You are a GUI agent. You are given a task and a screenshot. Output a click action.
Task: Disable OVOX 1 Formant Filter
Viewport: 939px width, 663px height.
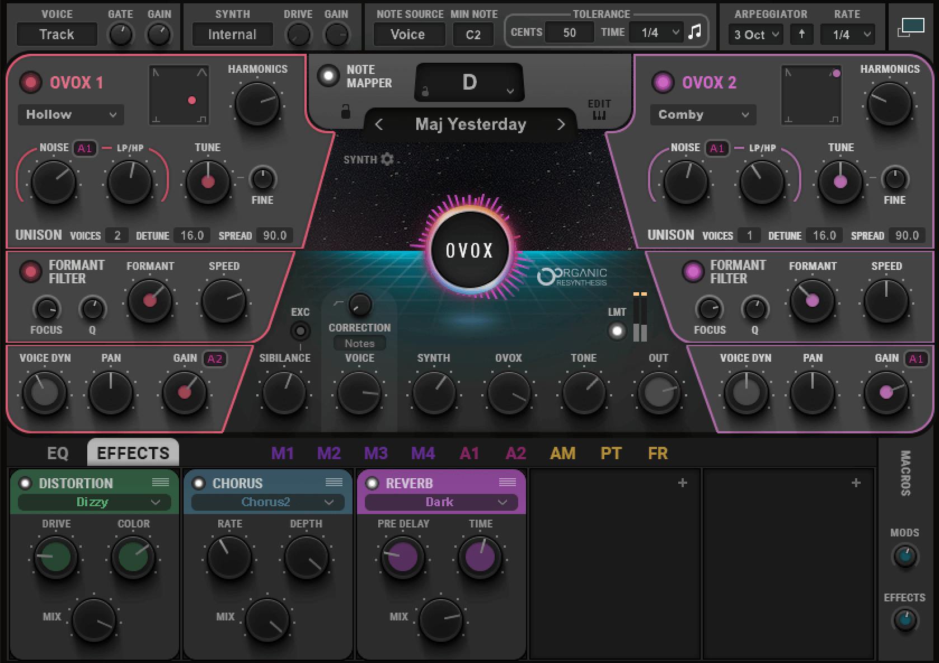(31, 272)
